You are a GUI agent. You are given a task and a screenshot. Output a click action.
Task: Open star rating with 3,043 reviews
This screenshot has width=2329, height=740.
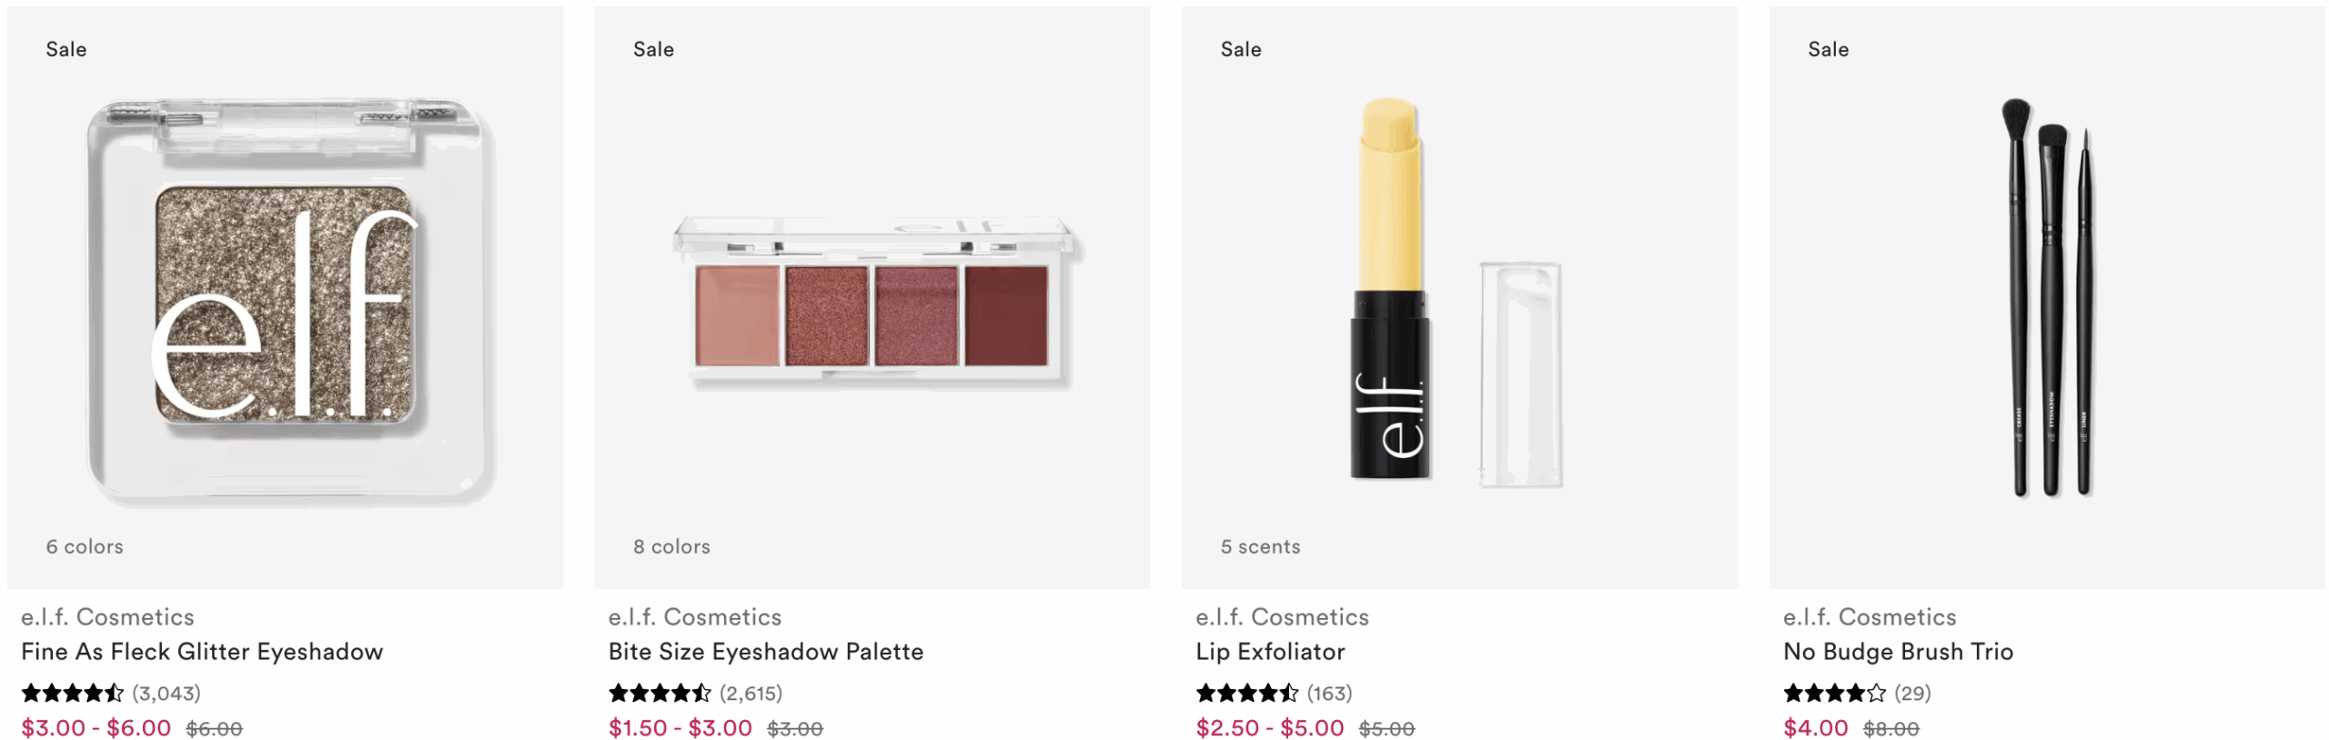pyautogui.click(x=111, y=693)
